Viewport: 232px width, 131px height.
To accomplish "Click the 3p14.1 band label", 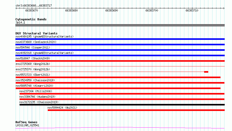I will (20, 22).
